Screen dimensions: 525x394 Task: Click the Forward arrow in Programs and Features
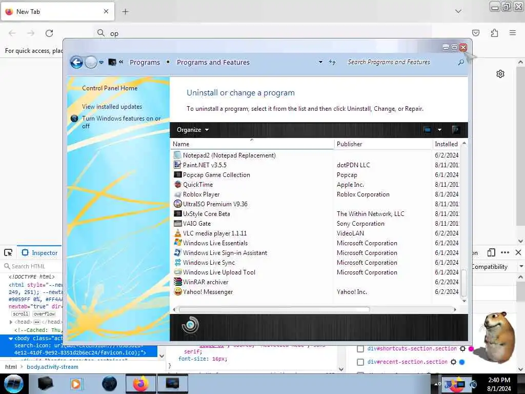tap(91, 62)
